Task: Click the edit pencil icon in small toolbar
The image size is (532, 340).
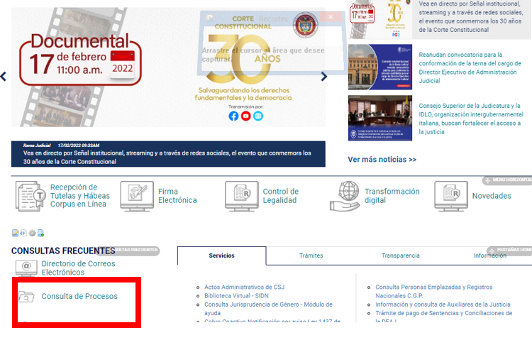Action: [16, 233]
